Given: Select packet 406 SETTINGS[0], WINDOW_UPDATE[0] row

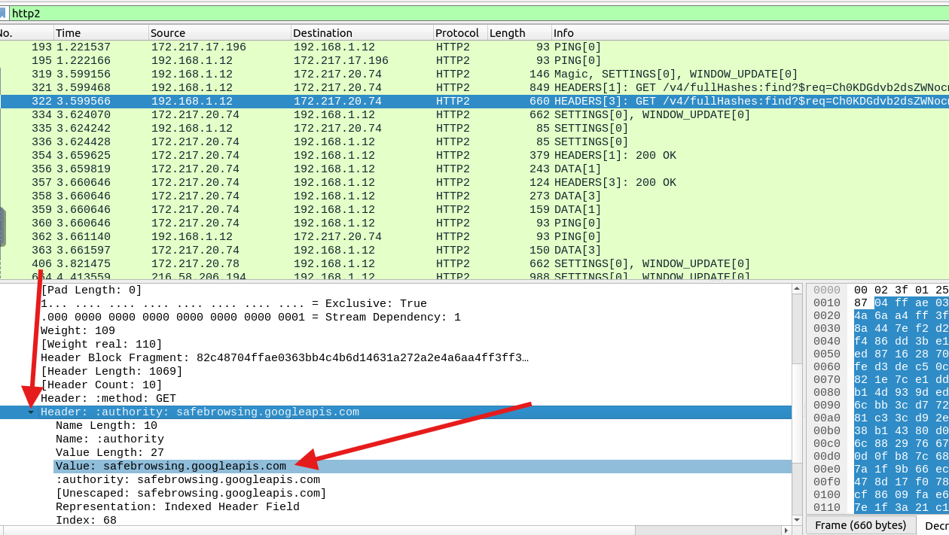Looking at the screenshot, I should click(x=474, y=264).
